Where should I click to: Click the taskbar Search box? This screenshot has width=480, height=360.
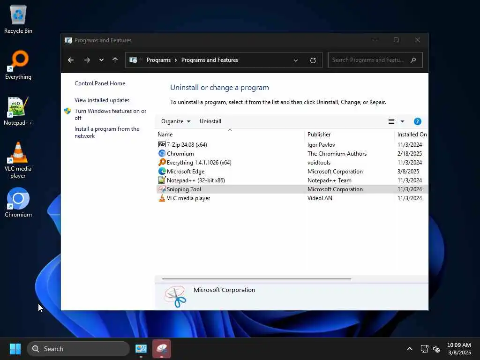click(x=78, y=349)
